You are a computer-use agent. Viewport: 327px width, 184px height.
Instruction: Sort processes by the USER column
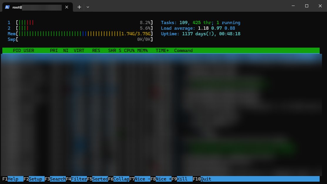[28, 50]
